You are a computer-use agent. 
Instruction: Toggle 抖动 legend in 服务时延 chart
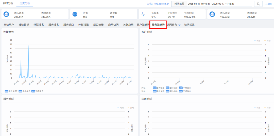131,108
